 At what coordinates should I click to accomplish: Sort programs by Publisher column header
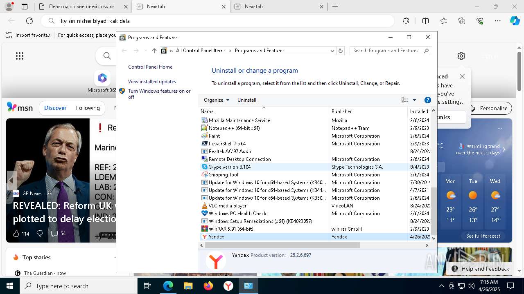(368, 111)
